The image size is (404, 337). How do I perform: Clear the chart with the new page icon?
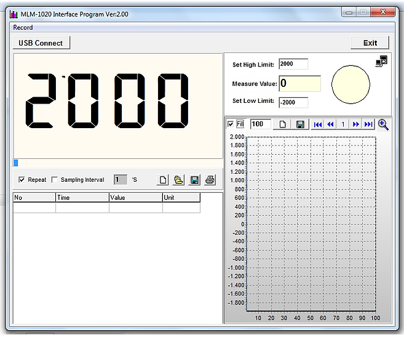tap(283, 124)
